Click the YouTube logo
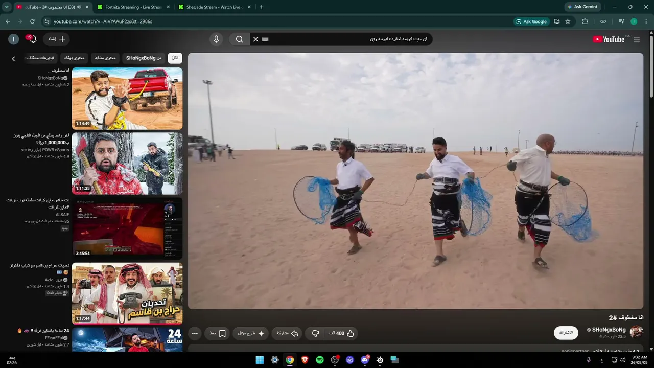Image resolution: width=654 pixels, height=368 pixels. tap(609, 39)
